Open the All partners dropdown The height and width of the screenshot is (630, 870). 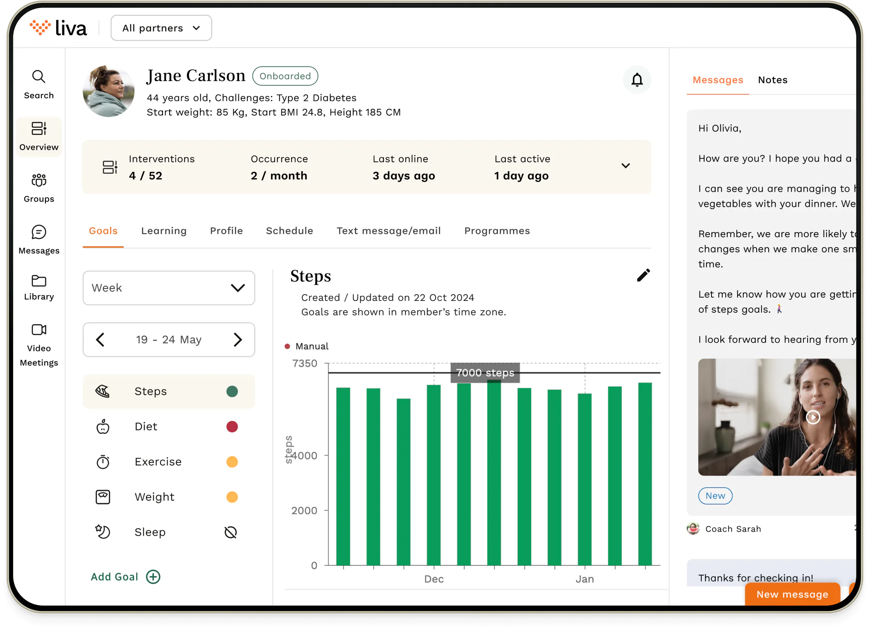click(161, 28)
